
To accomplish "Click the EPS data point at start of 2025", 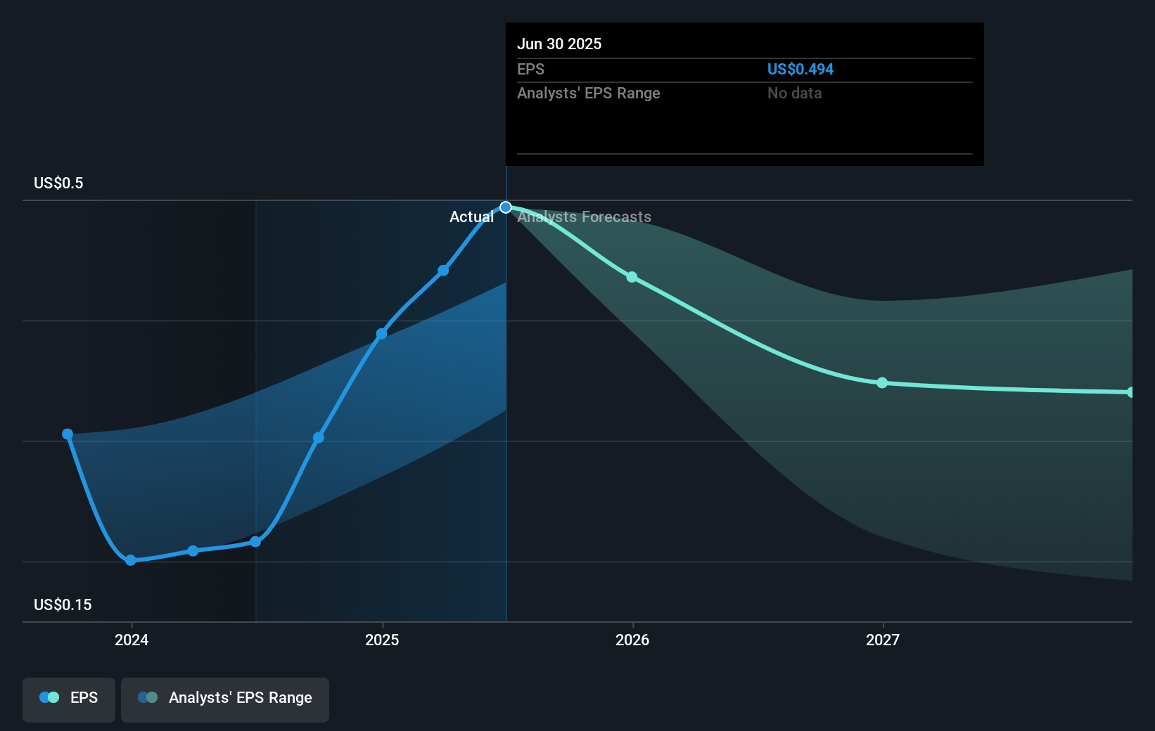I will click(x=381, y=334).
